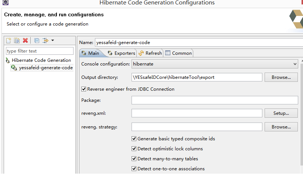Image resolution: width=303 pixels, height=184 pixels.
Task: Click the reveng. strategy field
Action: (197, 127)
